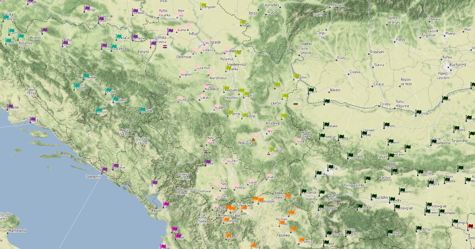The image size is (475, 249).
Task: Select the dark green flag at Lom
Action: (x=327, y=101)
